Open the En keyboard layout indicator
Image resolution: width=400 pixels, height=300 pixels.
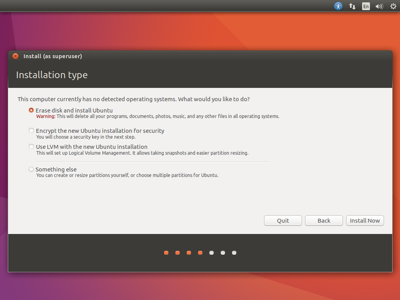tap(366, 6)
